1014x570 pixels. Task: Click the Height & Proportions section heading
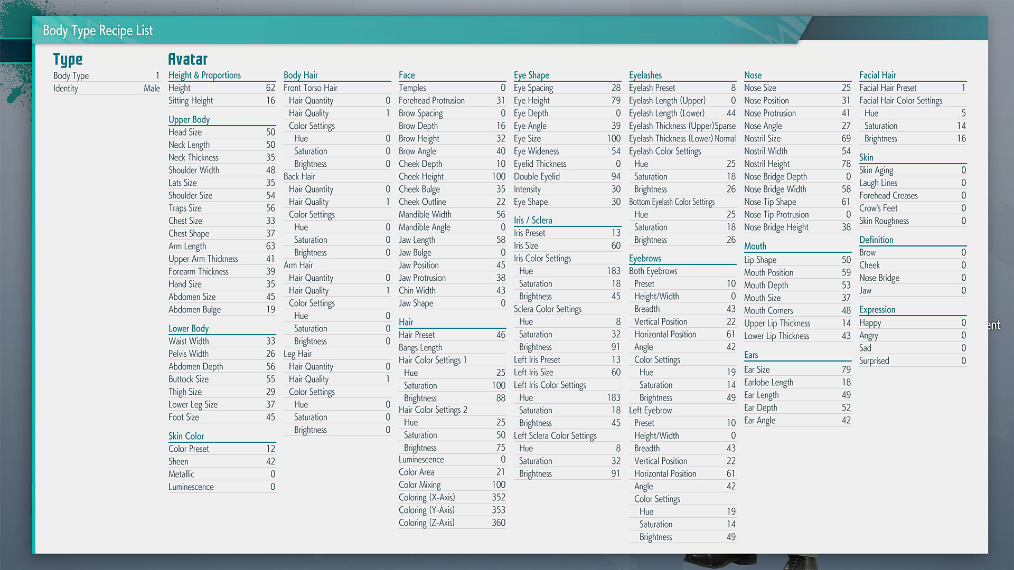(204, 75)
